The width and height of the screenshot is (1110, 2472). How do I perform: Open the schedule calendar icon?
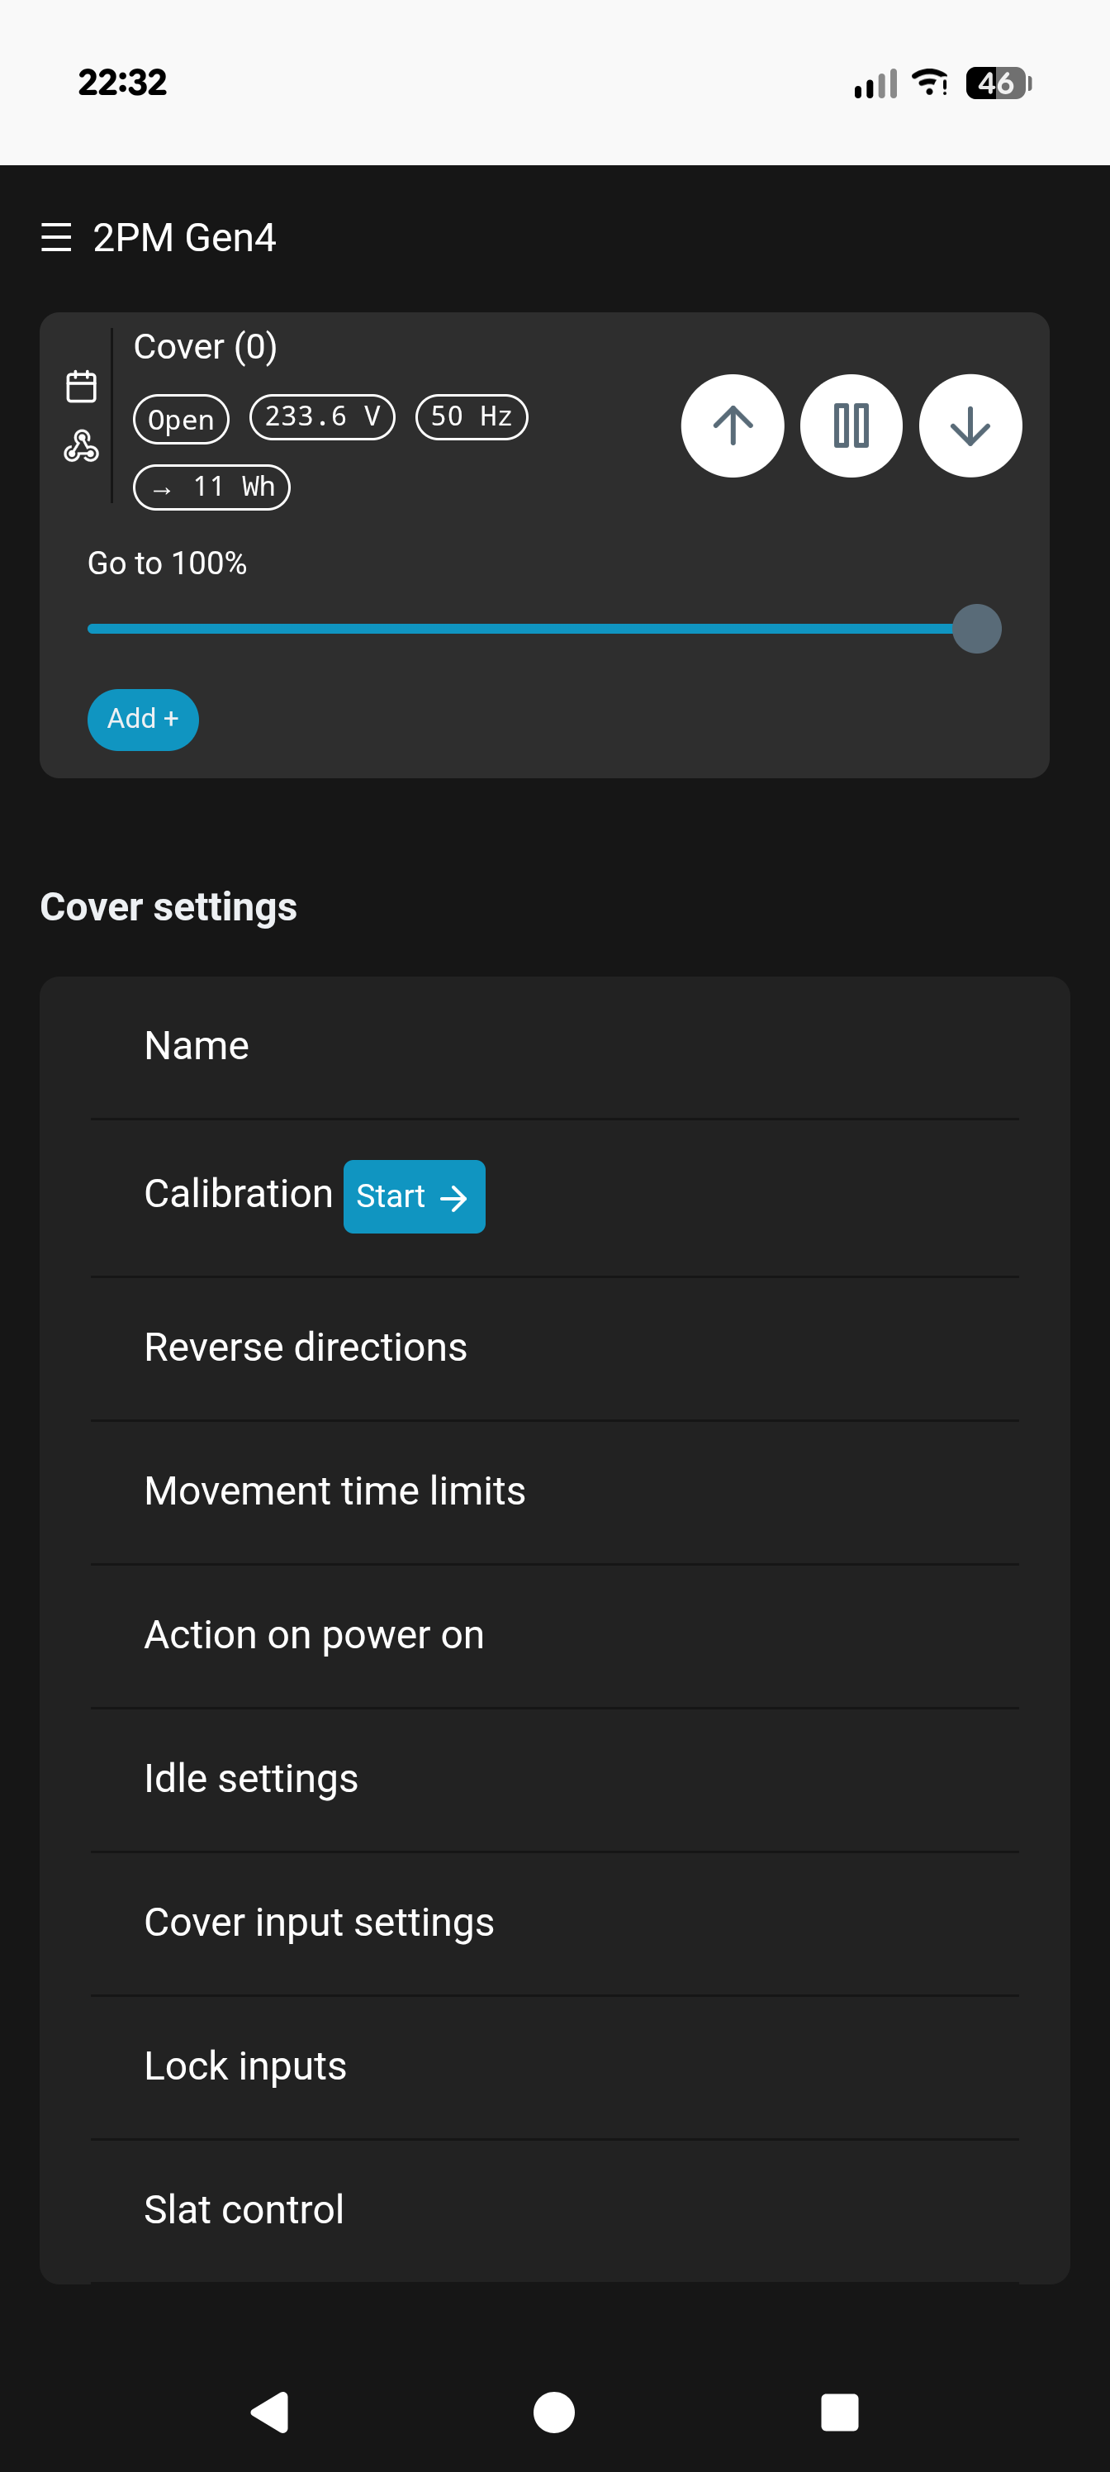coord(82,387)
